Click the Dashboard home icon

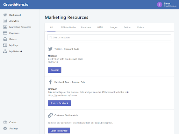5,15
